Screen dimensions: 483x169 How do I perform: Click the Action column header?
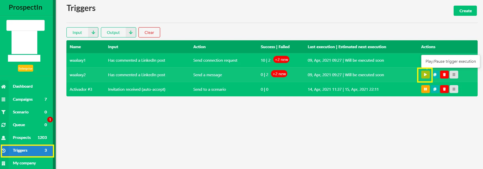coord(199,47)
